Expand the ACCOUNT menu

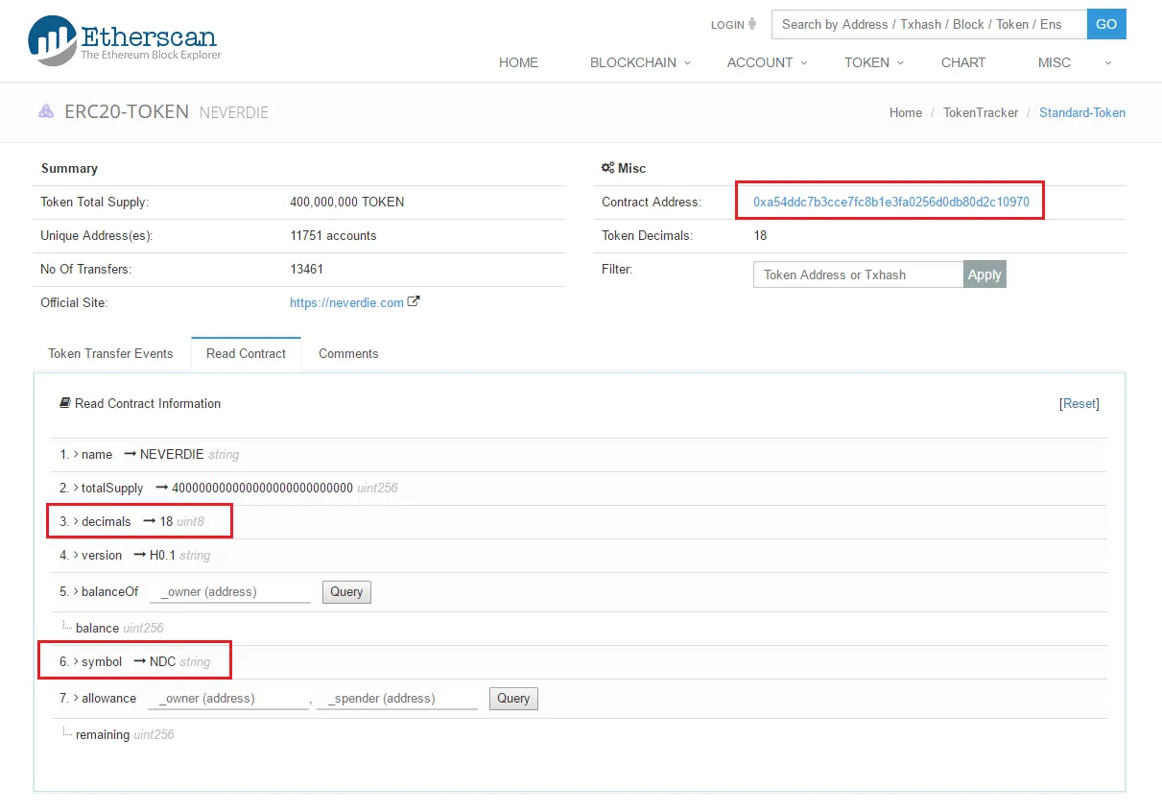767,62
